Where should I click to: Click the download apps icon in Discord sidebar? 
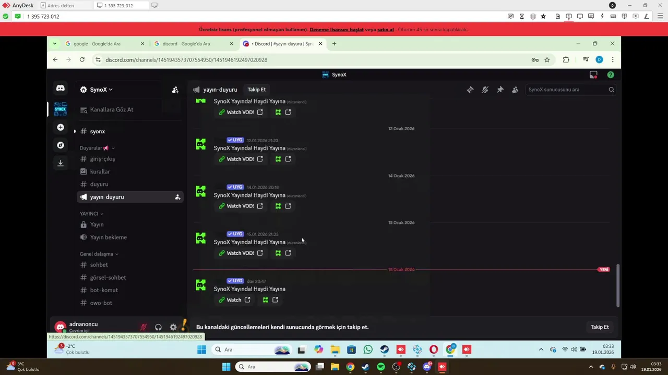pos(61,163)
